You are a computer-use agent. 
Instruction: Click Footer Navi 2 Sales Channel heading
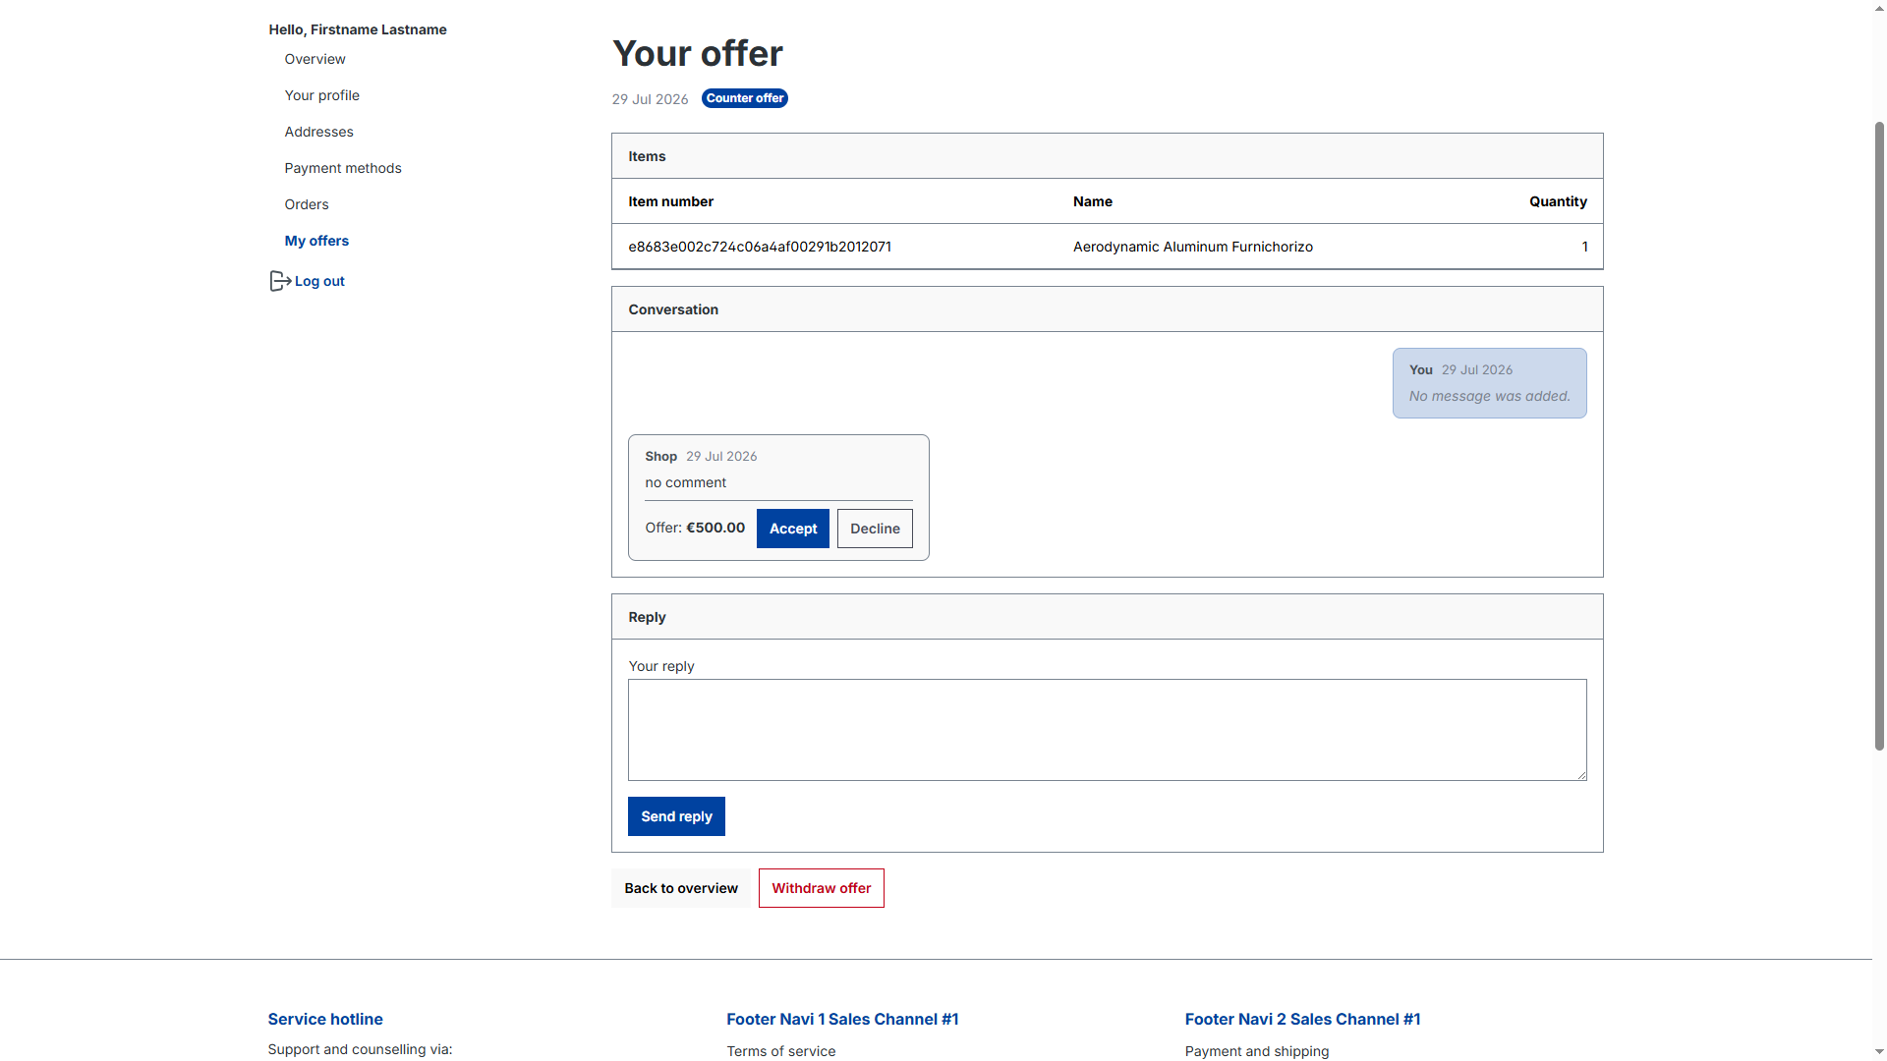(x=1302, y=1019)
